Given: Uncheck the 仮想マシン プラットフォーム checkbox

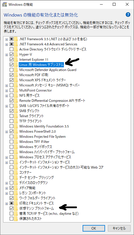Looking at the screenshot, I should tap(11, 208).
